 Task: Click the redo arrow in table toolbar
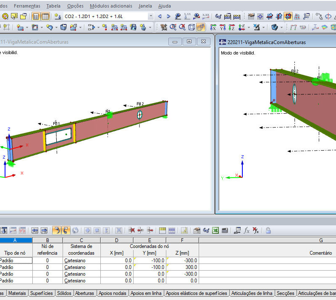(66, 230)
